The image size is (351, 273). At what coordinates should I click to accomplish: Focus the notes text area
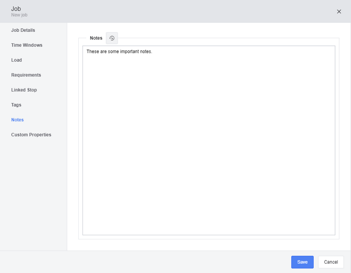coord(209,140)
